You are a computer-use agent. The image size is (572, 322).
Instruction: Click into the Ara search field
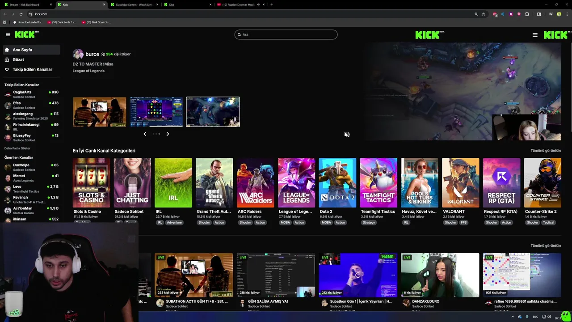point(286,34)
